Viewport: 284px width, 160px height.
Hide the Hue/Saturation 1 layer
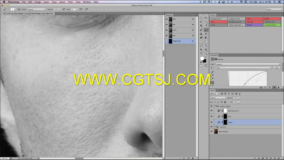[x=211, y=111]
